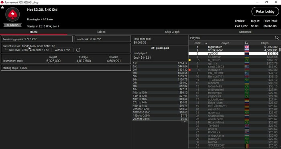Select player leonidych7 in list
The image size is (281, 149).
pos(234,70)
